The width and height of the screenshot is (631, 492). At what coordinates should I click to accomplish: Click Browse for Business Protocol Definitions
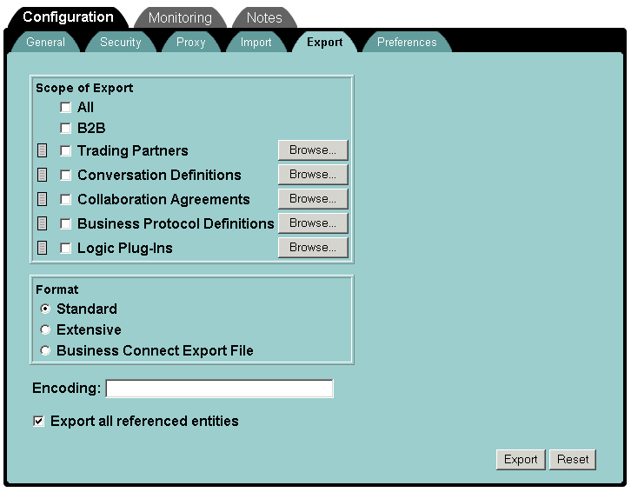click(x=313, y=223)
